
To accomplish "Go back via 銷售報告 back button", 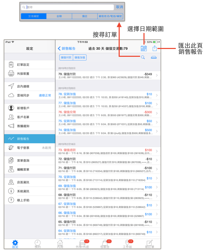I will coord(66,48).
